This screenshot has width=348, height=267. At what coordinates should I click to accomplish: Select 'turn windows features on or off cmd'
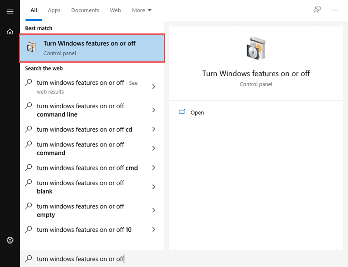[x=87, y=168]
